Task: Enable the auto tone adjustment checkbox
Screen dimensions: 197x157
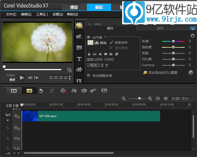Action: pos(89,76)
